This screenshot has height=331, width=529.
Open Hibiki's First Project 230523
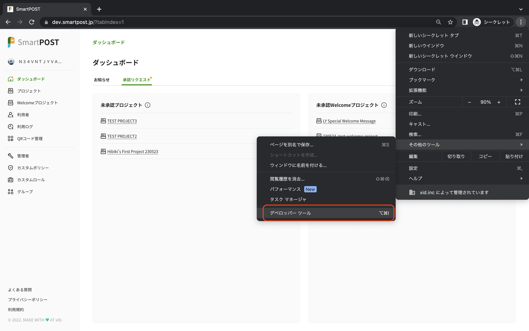[x=133, y=151]
